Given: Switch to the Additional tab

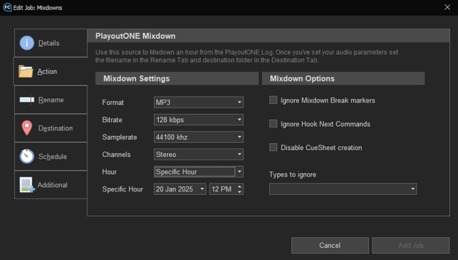Looking at the screenshot, I should click(51, 185).
